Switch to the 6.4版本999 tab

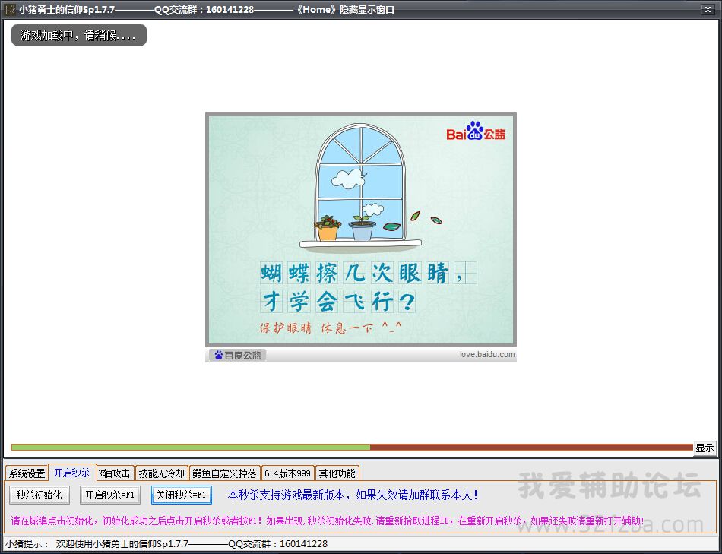pyautogui.click(x=287, y=473)
